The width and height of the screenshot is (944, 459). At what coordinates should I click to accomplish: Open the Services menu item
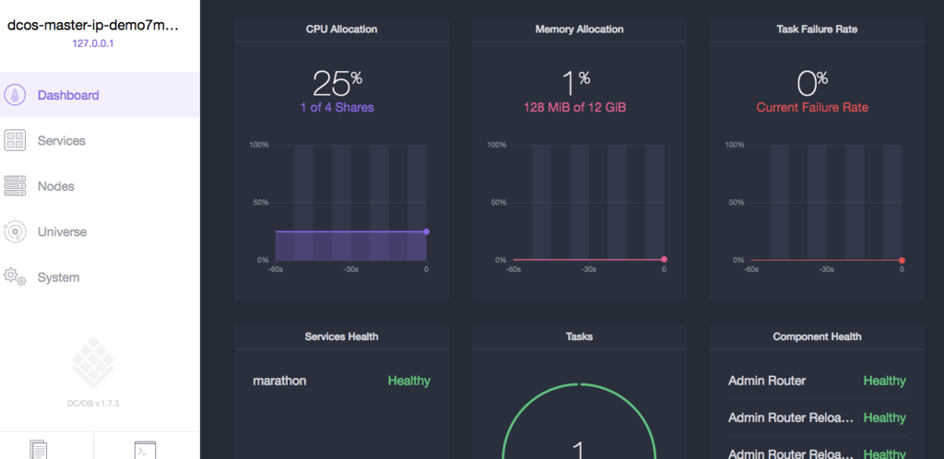click(x=62, y=141)
